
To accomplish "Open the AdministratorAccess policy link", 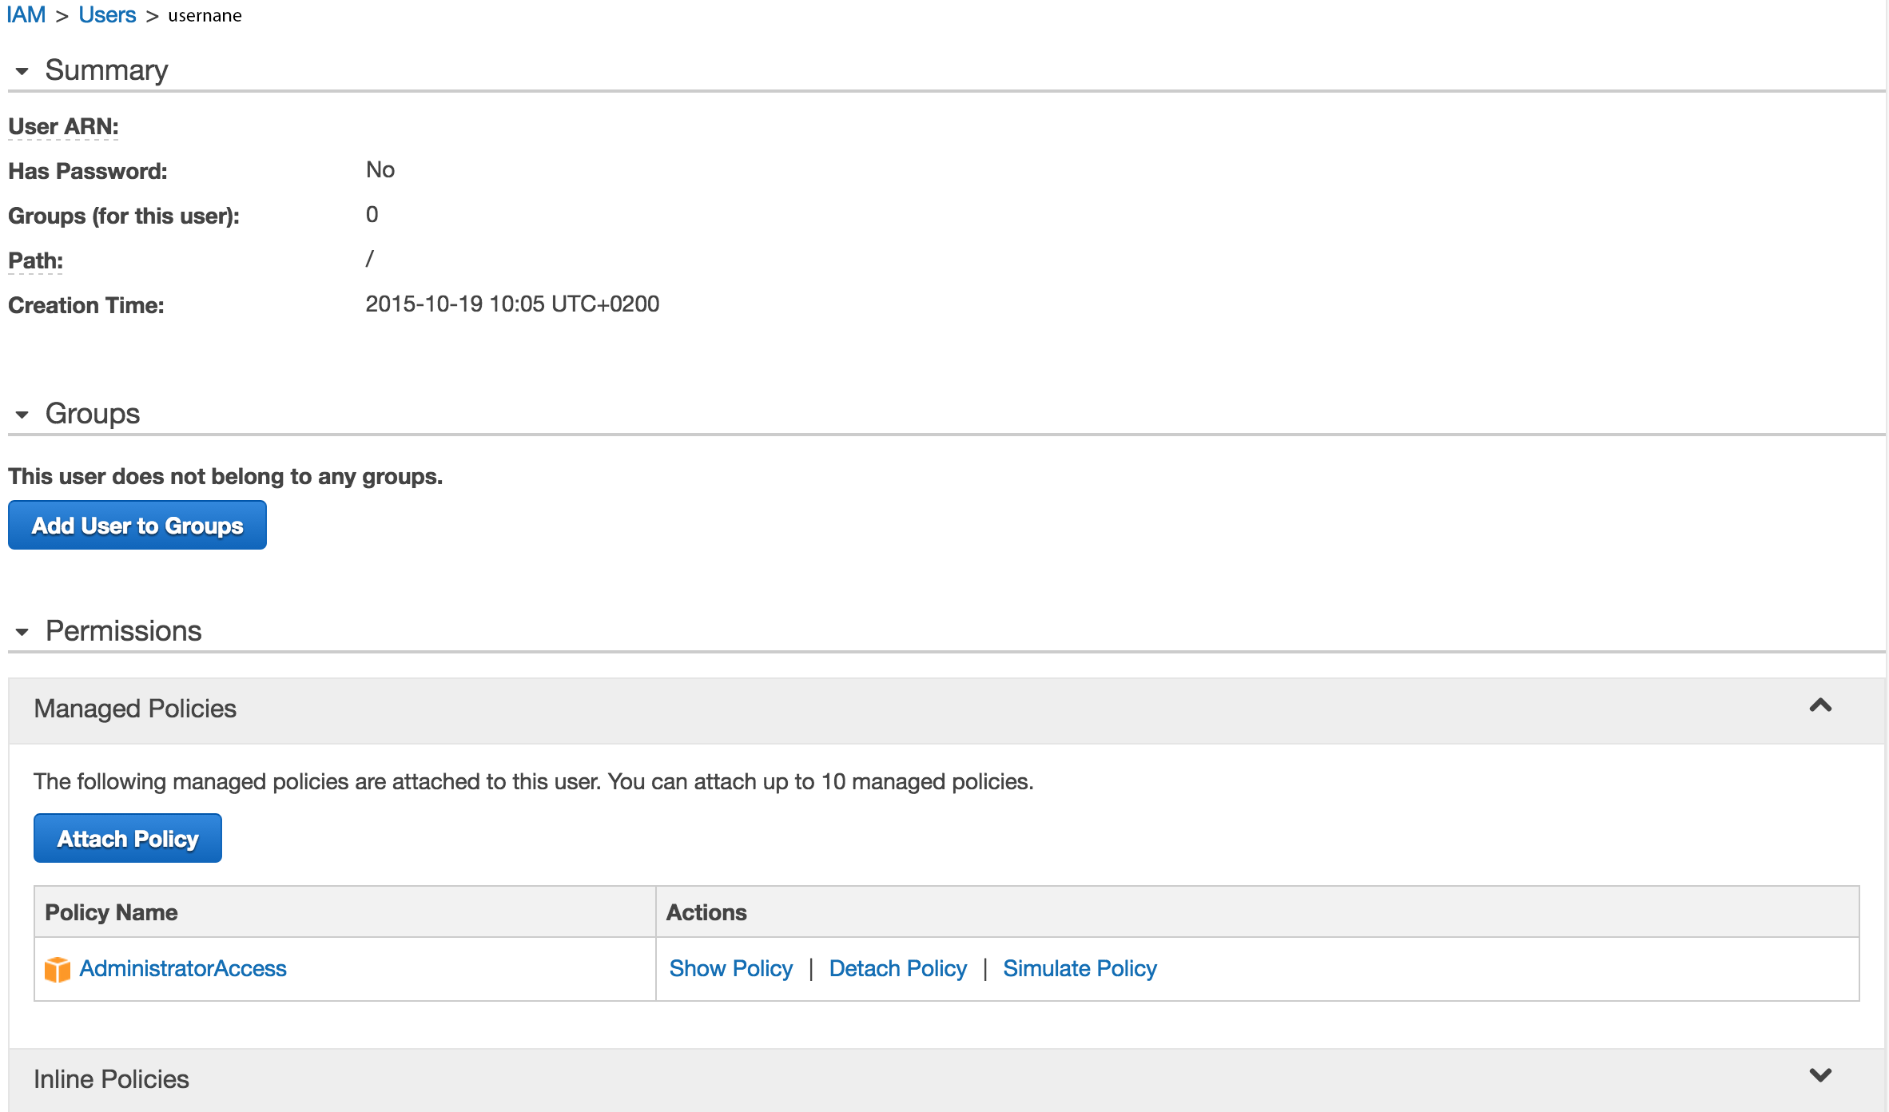I will (x=182, y=968).
